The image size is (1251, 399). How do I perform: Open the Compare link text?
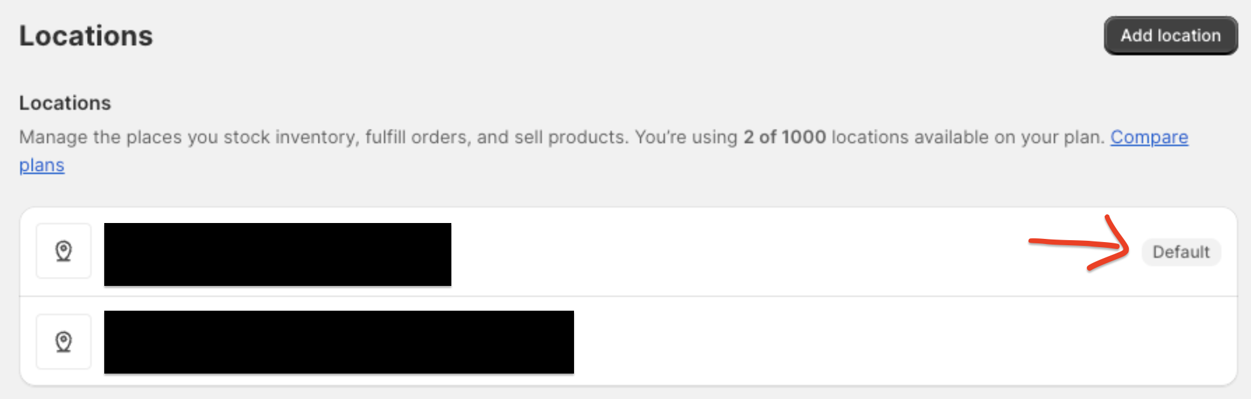1149,137
